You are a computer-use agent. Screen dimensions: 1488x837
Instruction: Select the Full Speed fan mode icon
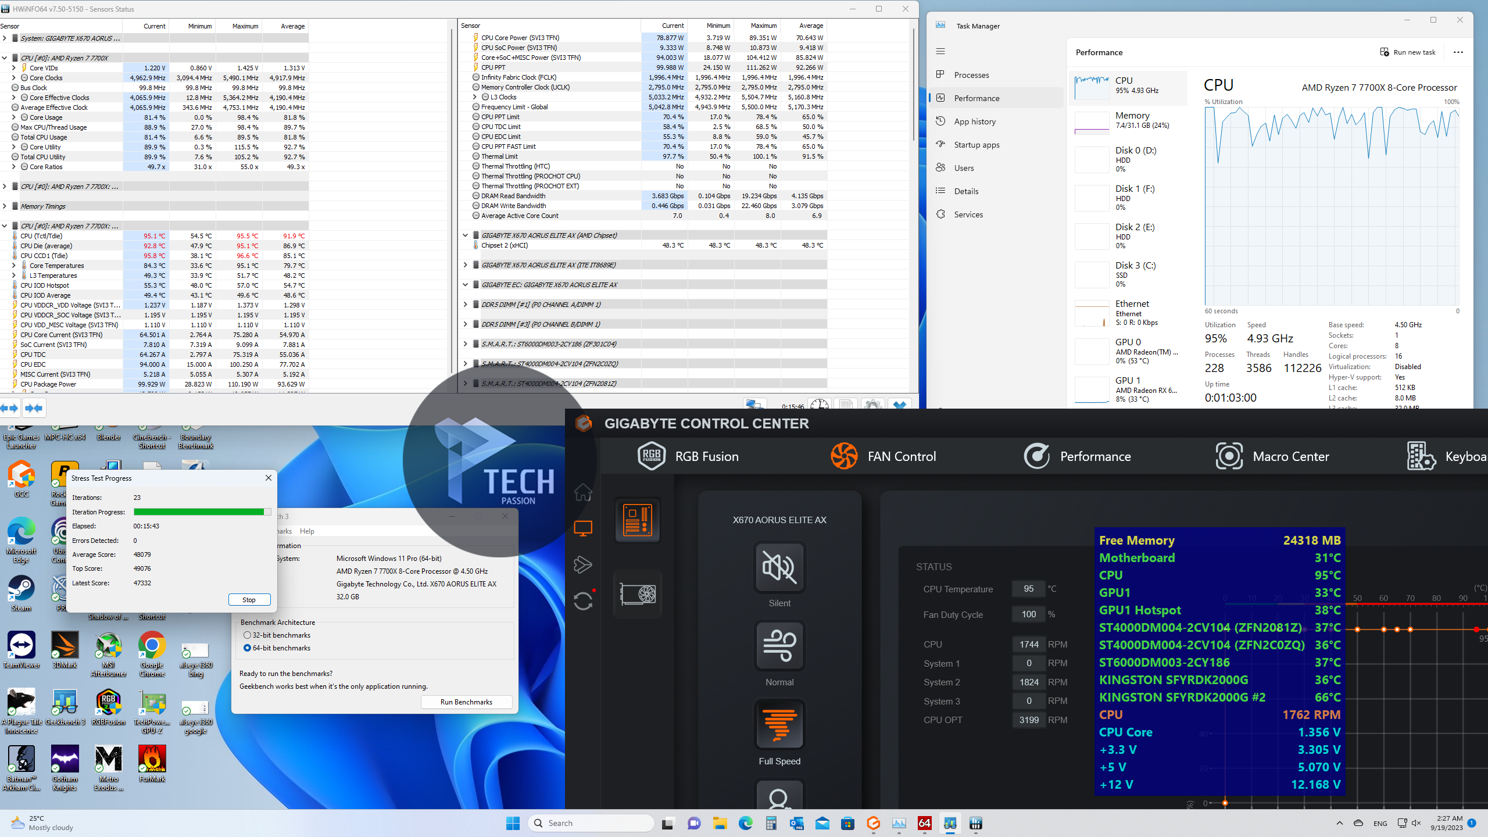coord(779,725)
